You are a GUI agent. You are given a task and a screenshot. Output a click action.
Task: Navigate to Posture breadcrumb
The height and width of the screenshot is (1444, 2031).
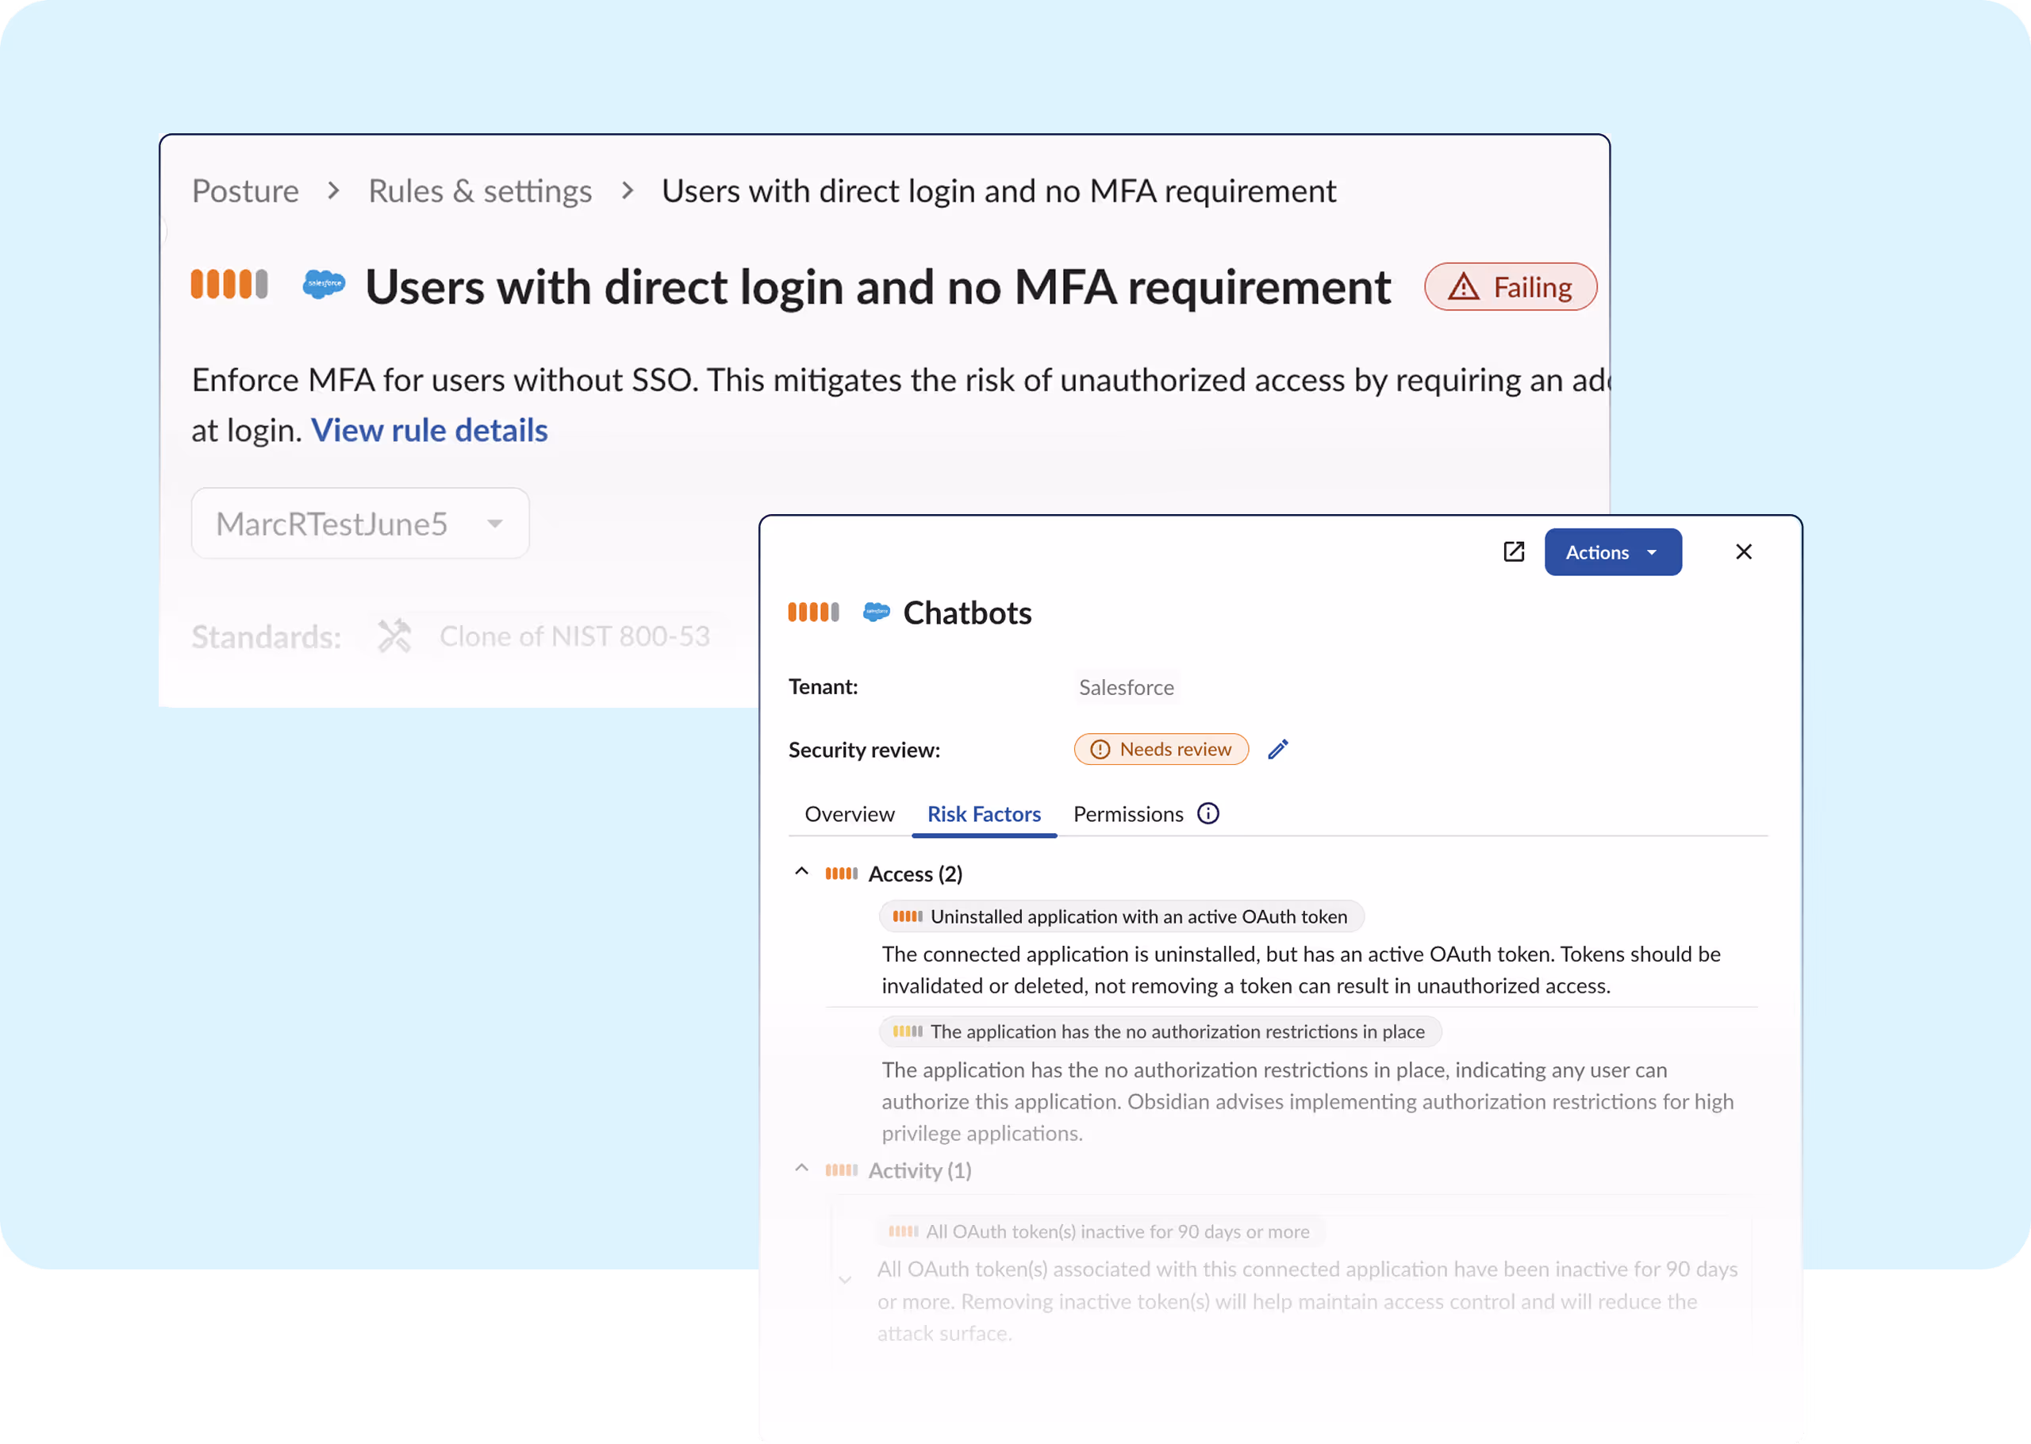[x=245, y=191]
